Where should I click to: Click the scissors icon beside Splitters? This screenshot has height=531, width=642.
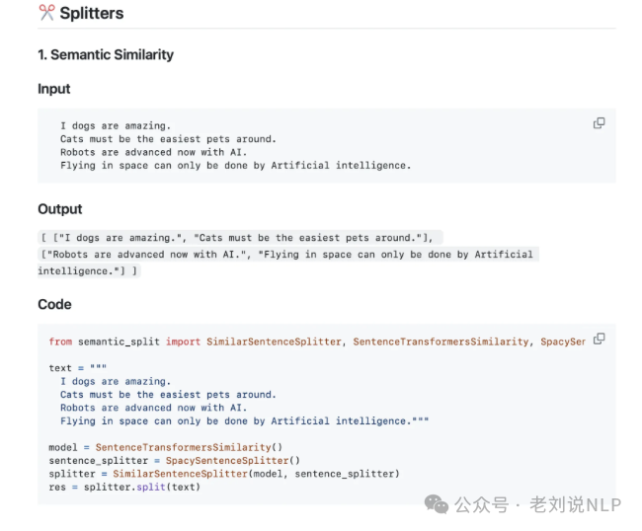46,13
